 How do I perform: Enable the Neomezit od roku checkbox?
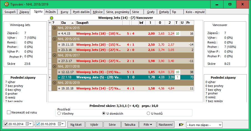(x=9, y=112)
